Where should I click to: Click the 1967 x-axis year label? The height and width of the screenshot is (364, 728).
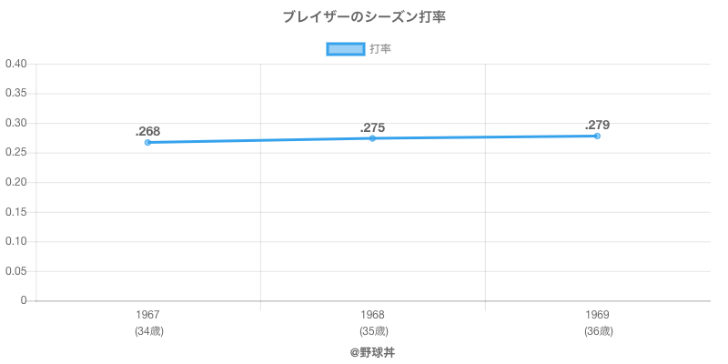148,315
